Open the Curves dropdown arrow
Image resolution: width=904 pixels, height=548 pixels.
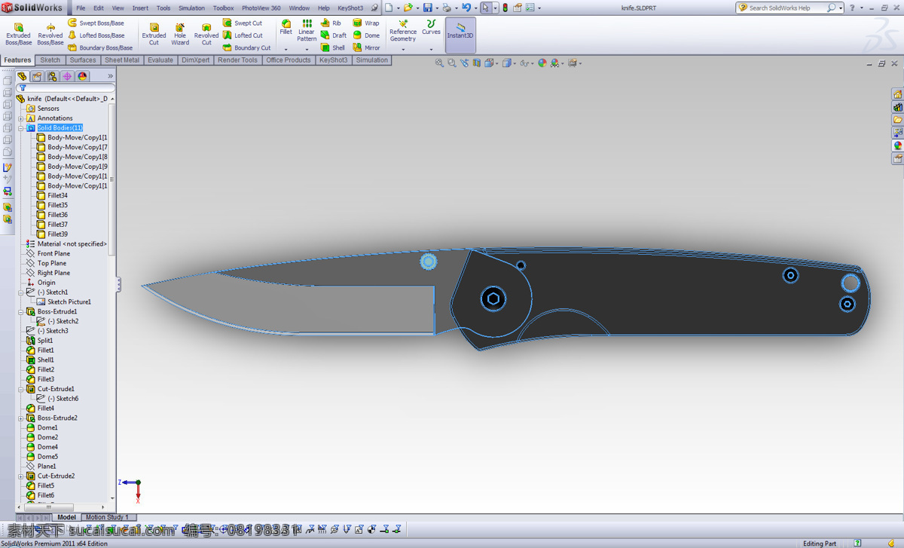click(431, 49)
